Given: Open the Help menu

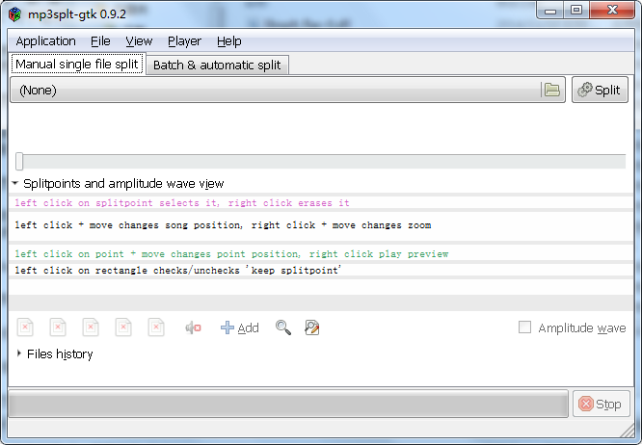Looking at the screenshot, I should 228,41.
